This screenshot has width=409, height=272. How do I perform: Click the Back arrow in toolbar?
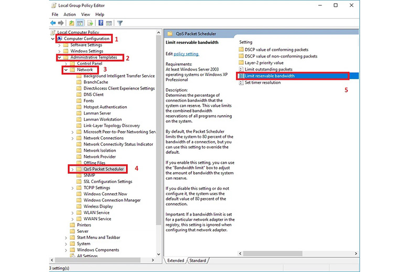tap(53, 23)
